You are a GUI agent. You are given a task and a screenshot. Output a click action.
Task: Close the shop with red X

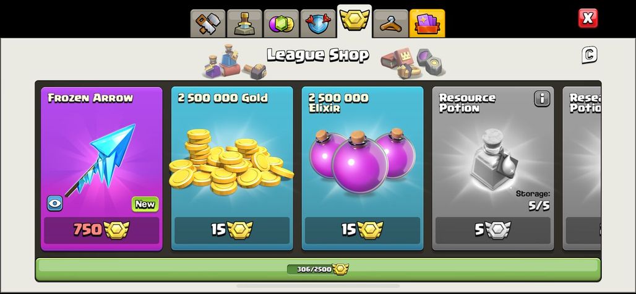(588, 18)
